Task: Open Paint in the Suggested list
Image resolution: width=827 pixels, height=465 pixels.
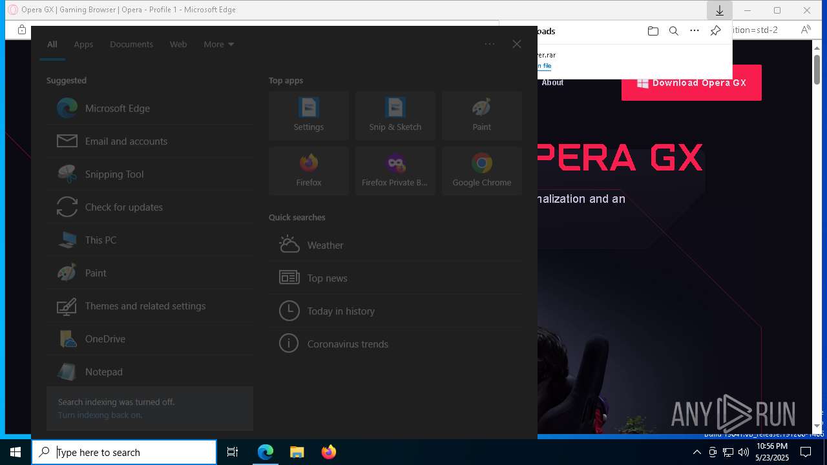Action: click(x=150, y=273)
